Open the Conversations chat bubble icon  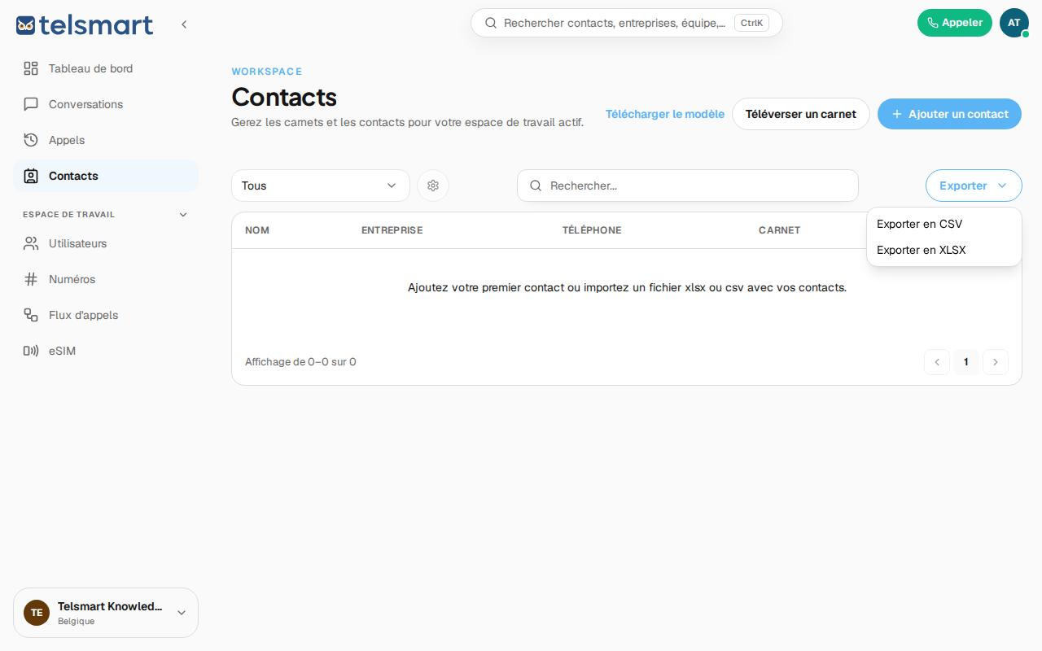click(31, 104)
